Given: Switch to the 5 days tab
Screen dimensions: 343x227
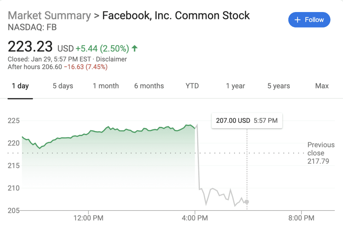Looking at the screenshot, I should [x=63, y=86].
